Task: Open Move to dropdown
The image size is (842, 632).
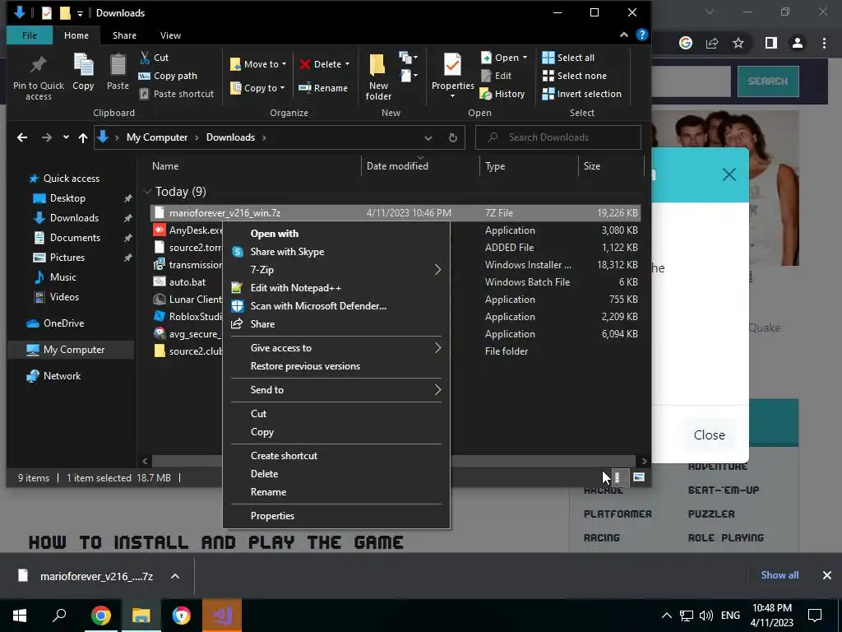Action: tap(259, 64)
